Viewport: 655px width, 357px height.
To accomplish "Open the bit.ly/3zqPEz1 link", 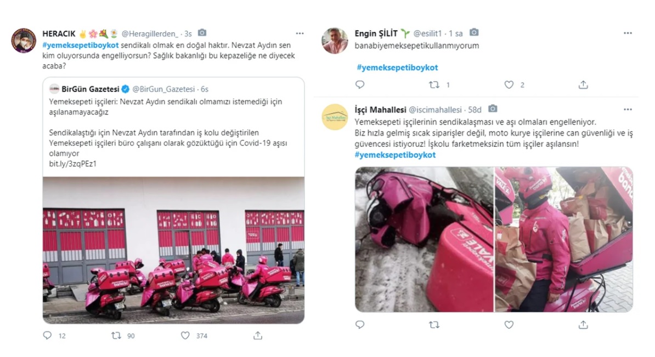I will 72,164.
